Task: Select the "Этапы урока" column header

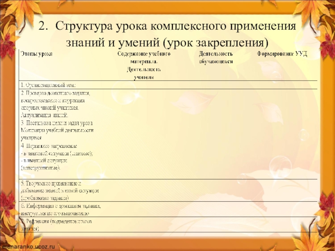Action: tap(36, 54)
